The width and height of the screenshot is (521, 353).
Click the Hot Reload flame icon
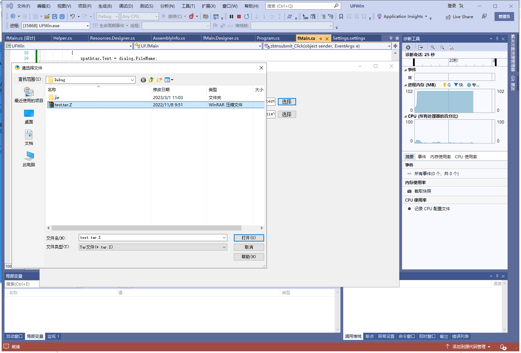(x=192, y=16)
